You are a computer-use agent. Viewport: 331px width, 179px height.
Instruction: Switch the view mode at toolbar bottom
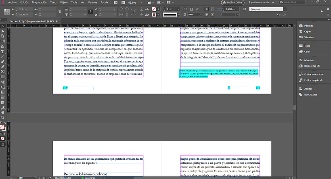tap(3, 145)
